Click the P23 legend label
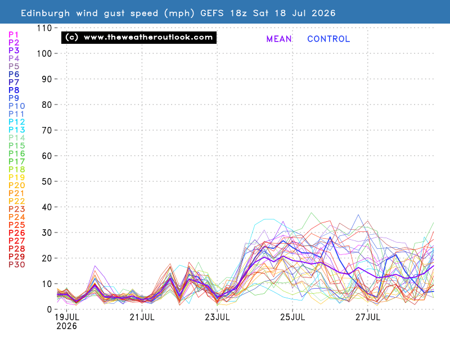450x337 pixels. point(17,209)
